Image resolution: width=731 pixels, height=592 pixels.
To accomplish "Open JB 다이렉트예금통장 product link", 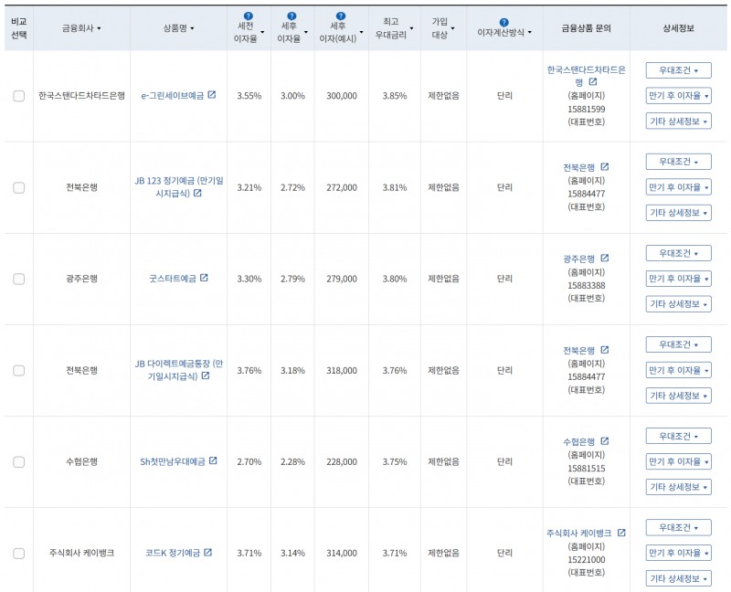I will [179, 370].
